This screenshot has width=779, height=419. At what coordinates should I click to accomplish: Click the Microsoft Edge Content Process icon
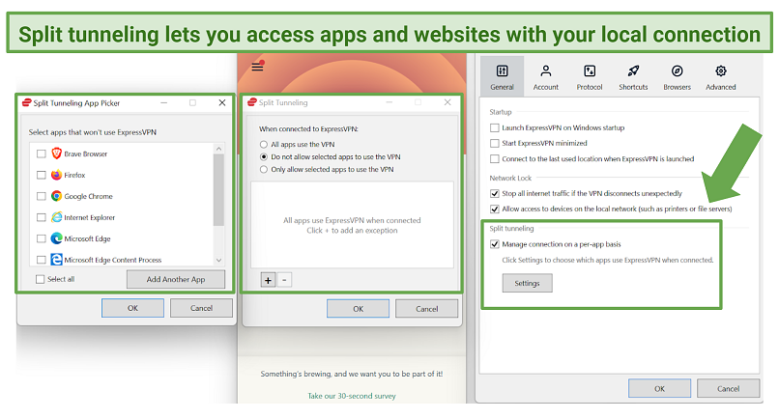(x=57, y=259)
